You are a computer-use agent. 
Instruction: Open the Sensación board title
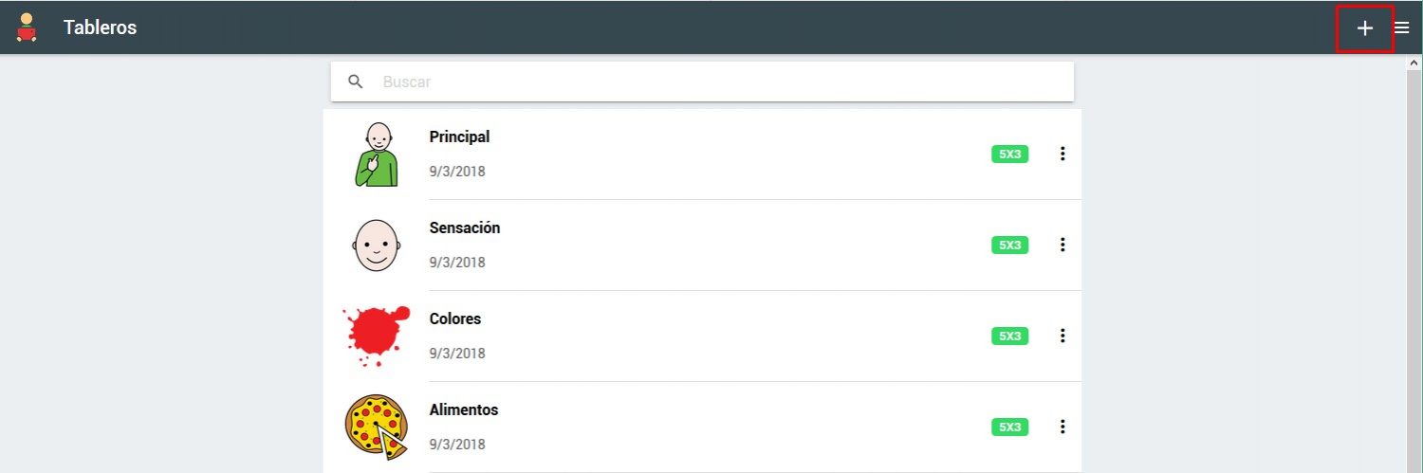tap(464, 227)
